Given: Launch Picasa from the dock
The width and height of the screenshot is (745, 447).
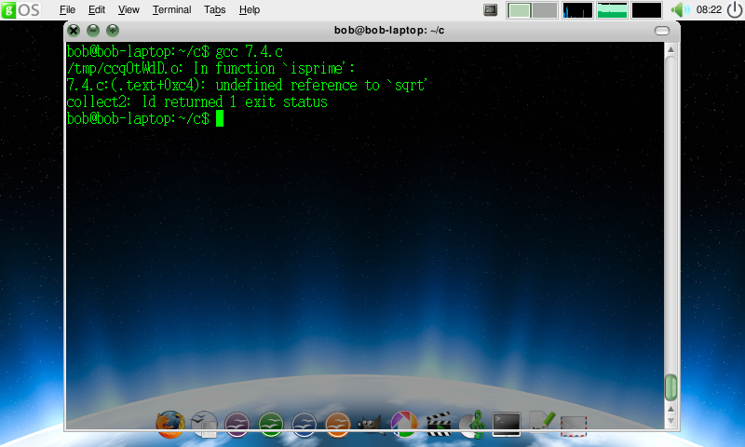Looking at the screenshot, I should pos(404,425).
